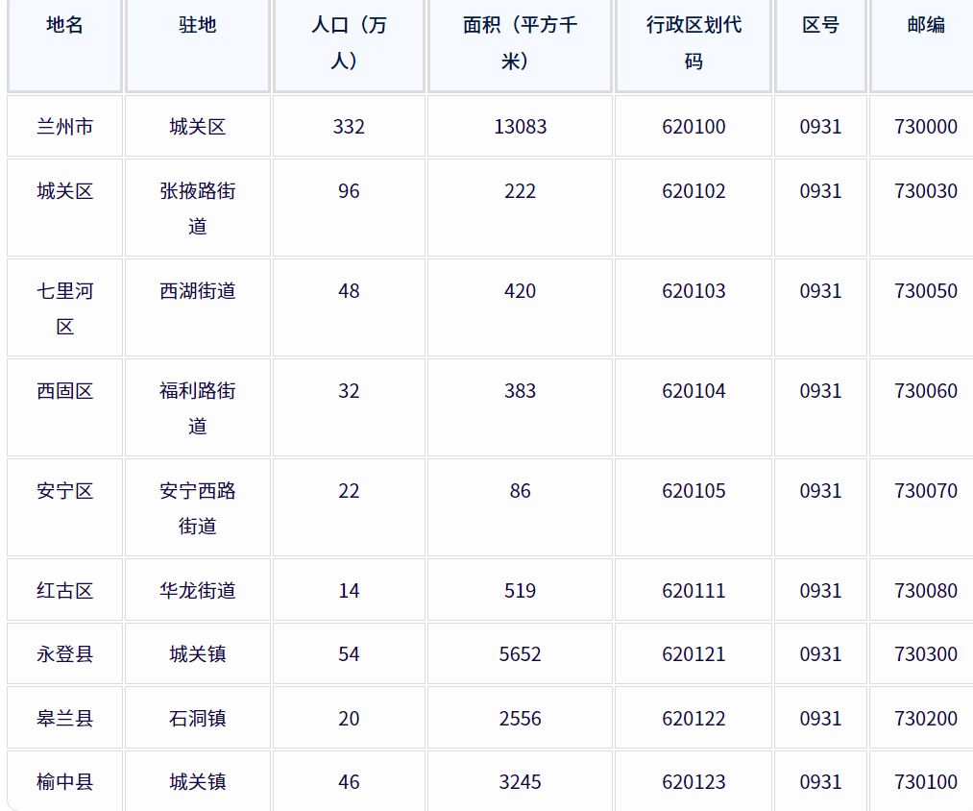Click postal code 730060
Viewport: 973px width, 811px height.
coord(926,390)
